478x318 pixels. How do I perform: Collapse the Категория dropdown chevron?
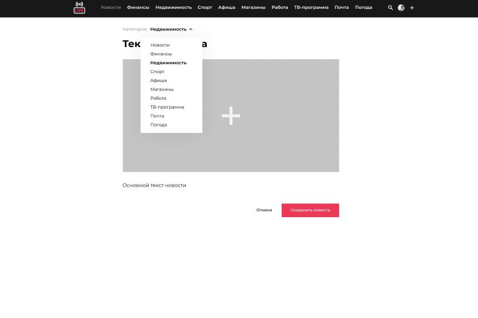[x=191, y=29]
